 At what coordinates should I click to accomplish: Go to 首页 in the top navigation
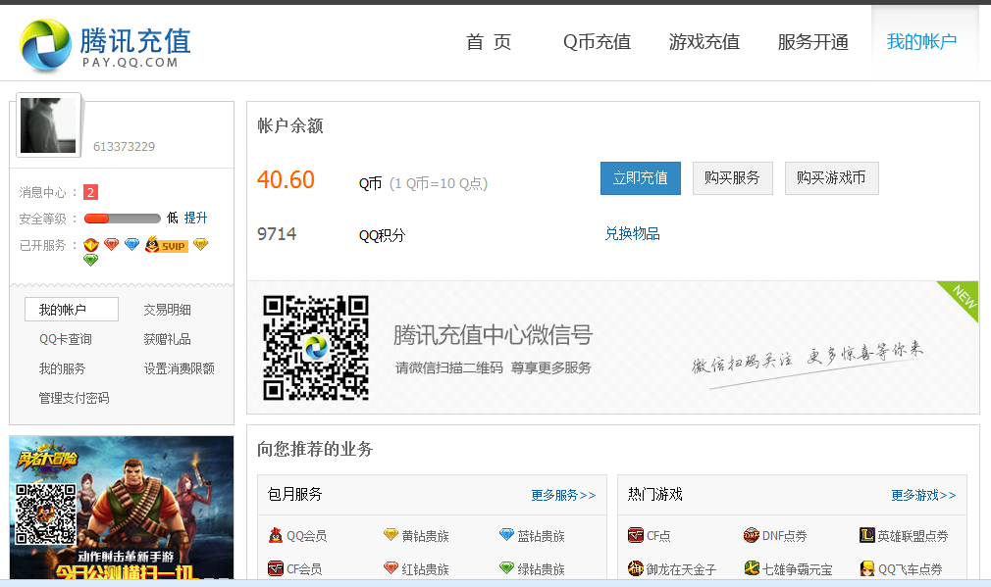[x=489, y=42]
